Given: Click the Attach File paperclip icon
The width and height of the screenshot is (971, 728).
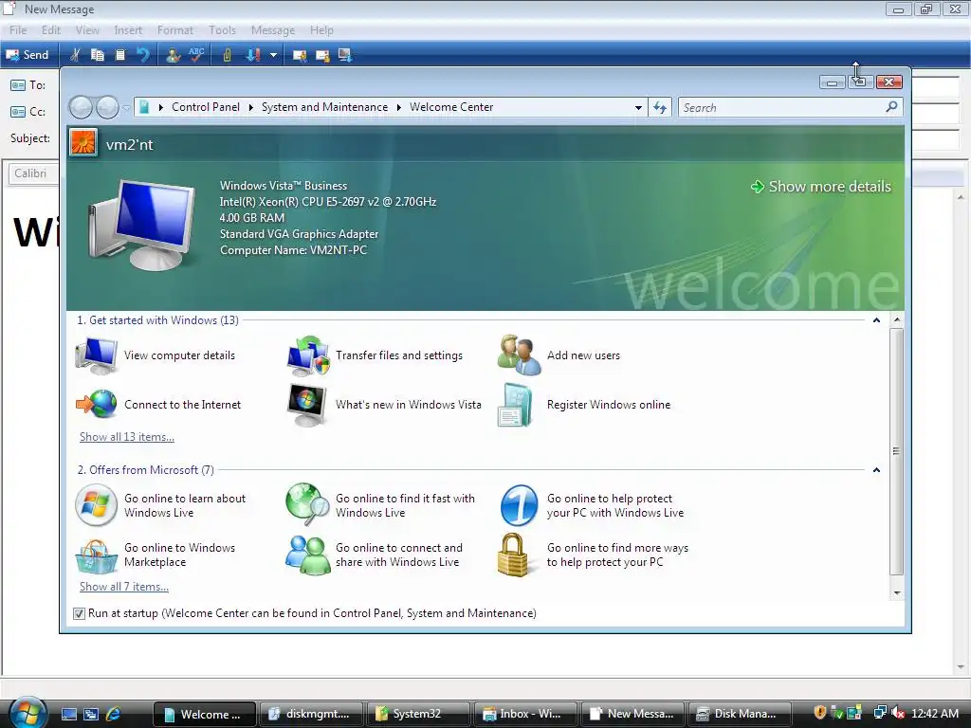Looking at the screenshot, I should click(227, 55).
